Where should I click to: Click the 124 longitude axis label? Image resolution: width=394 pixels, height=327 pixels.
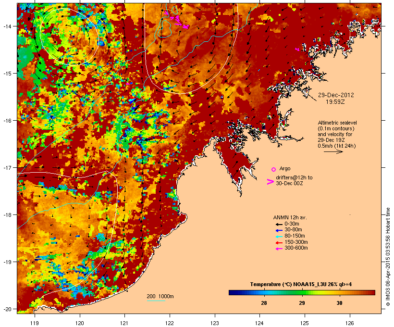pos(259,323)
